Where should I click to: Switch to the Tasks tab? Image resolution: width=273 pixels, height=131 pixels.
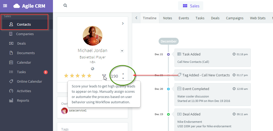click(200, 18)
